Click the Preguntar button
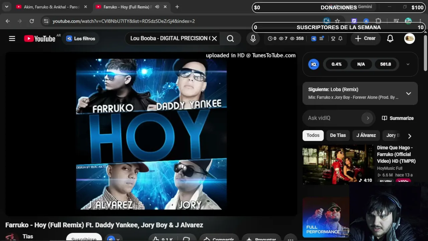This screenshot has width=428, height=241. (x=261, y=239)
